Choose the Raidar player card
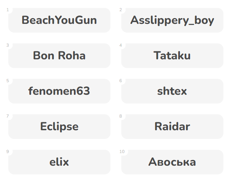Screen dimensions: 231x178 pos(172,127)
